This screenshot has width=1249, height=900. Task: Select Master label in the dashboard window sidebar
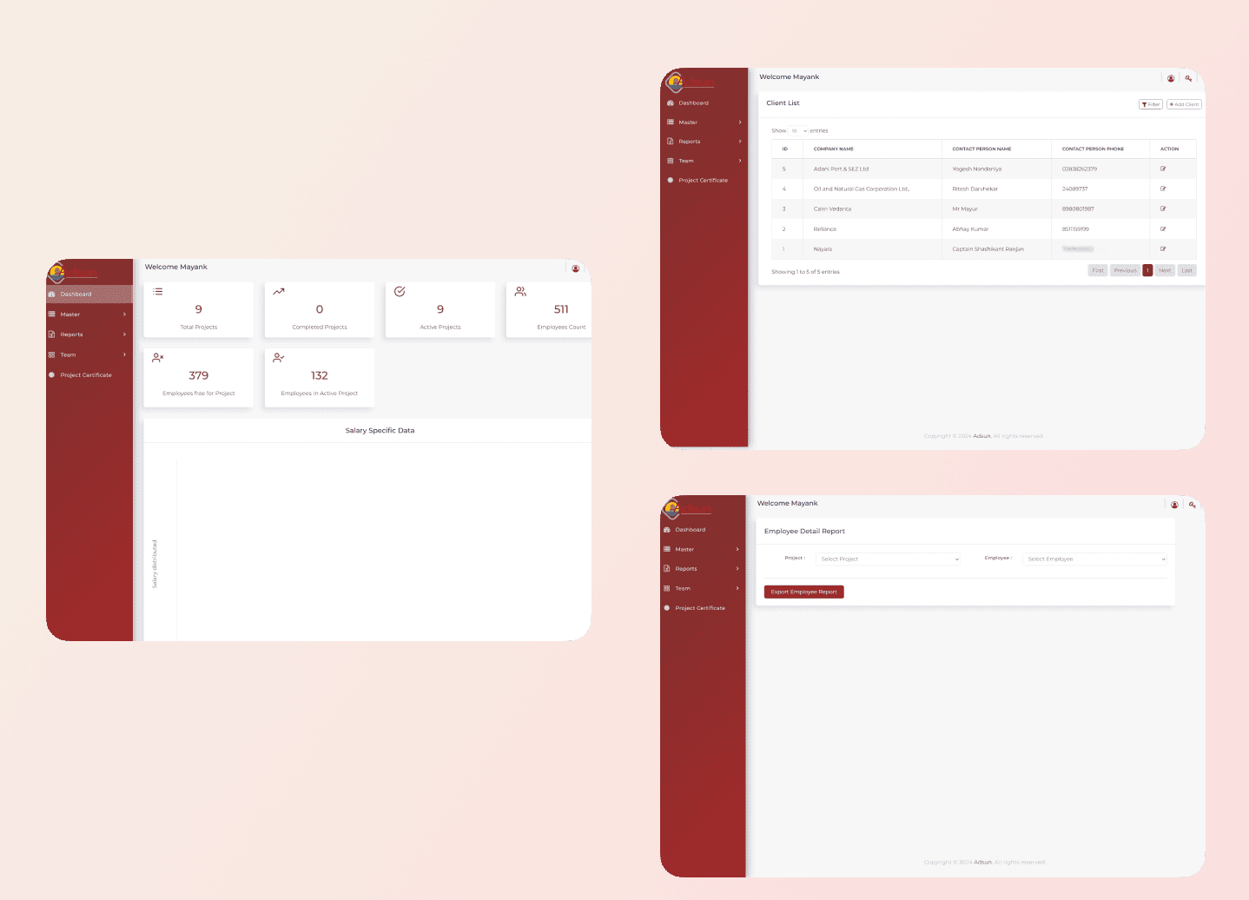(x=70, y=314)
